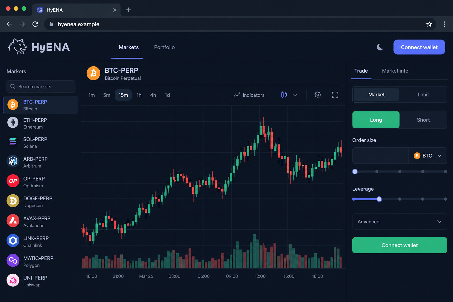Open BTC order size currency dropdown
The width and height of the screenshot is (453, 302).
(428, 155)
